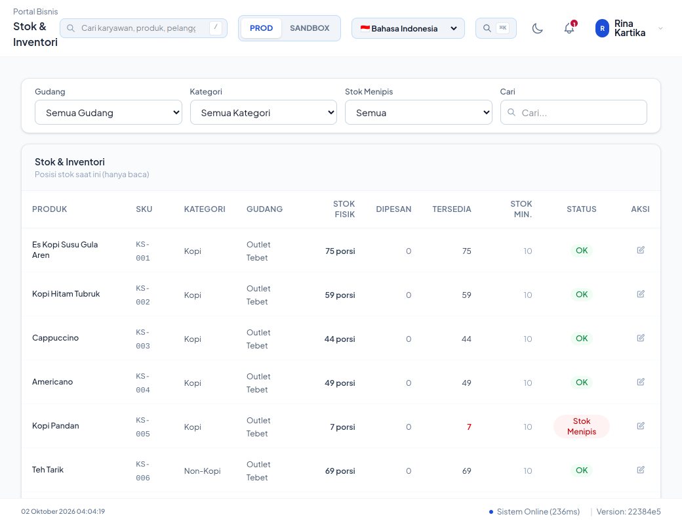Click the global search karyawan, produk field
Viewport: 682px width, 525px height.
(144, 28)
